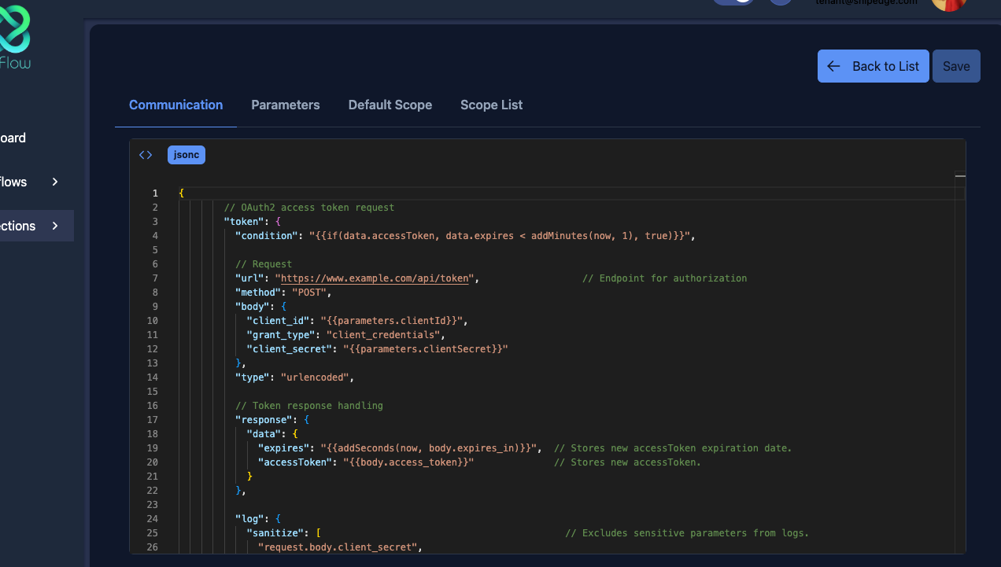Select the Scope List tab
Screen dimensions: 1001x567
coord(492,105)
